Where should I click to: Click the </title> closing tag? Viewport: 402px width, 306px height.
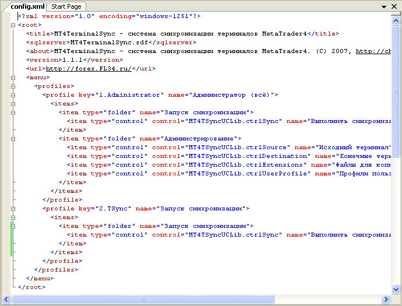[x=323, y=34]
